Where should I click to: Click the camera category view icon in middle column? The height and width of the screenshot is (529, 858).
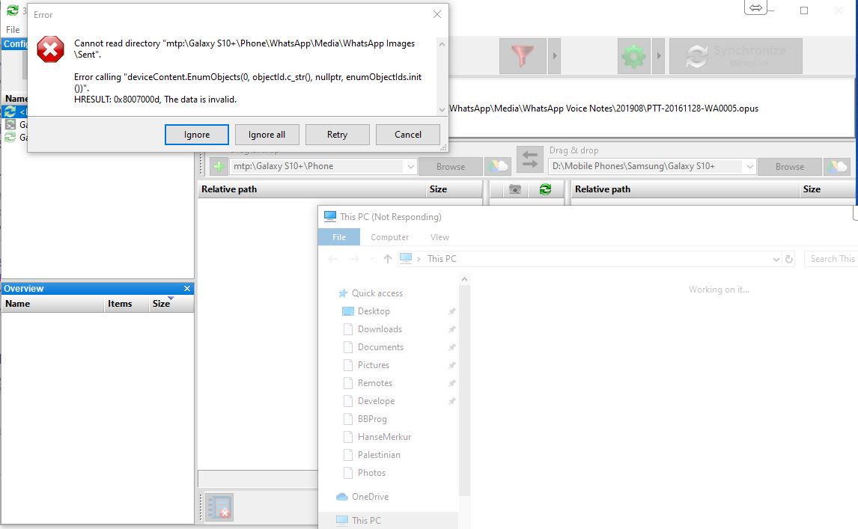click(515, 189)
